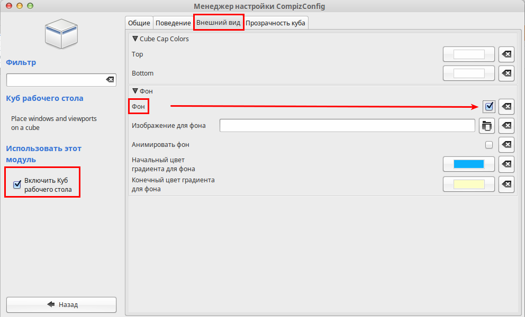
Task: Open the Top color picker
Action: 469,54
